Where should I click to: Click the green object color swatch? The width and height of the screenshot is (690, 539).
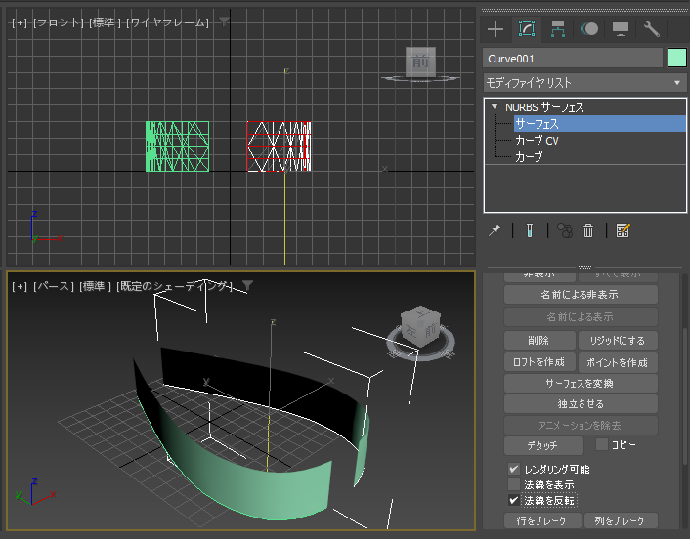point(677,59)
